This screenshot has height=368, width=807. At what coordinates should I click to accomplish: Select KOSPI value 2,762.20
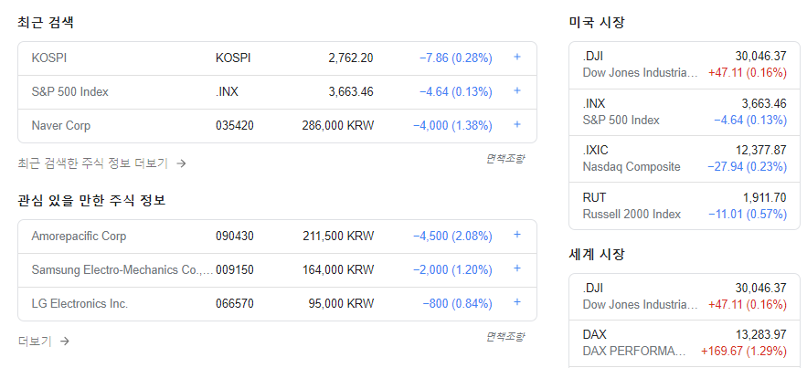(351, 58)
